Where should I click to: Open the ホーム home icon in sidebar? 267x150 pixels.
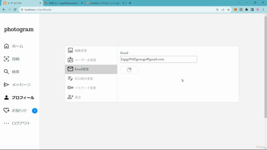click(6, 46)
